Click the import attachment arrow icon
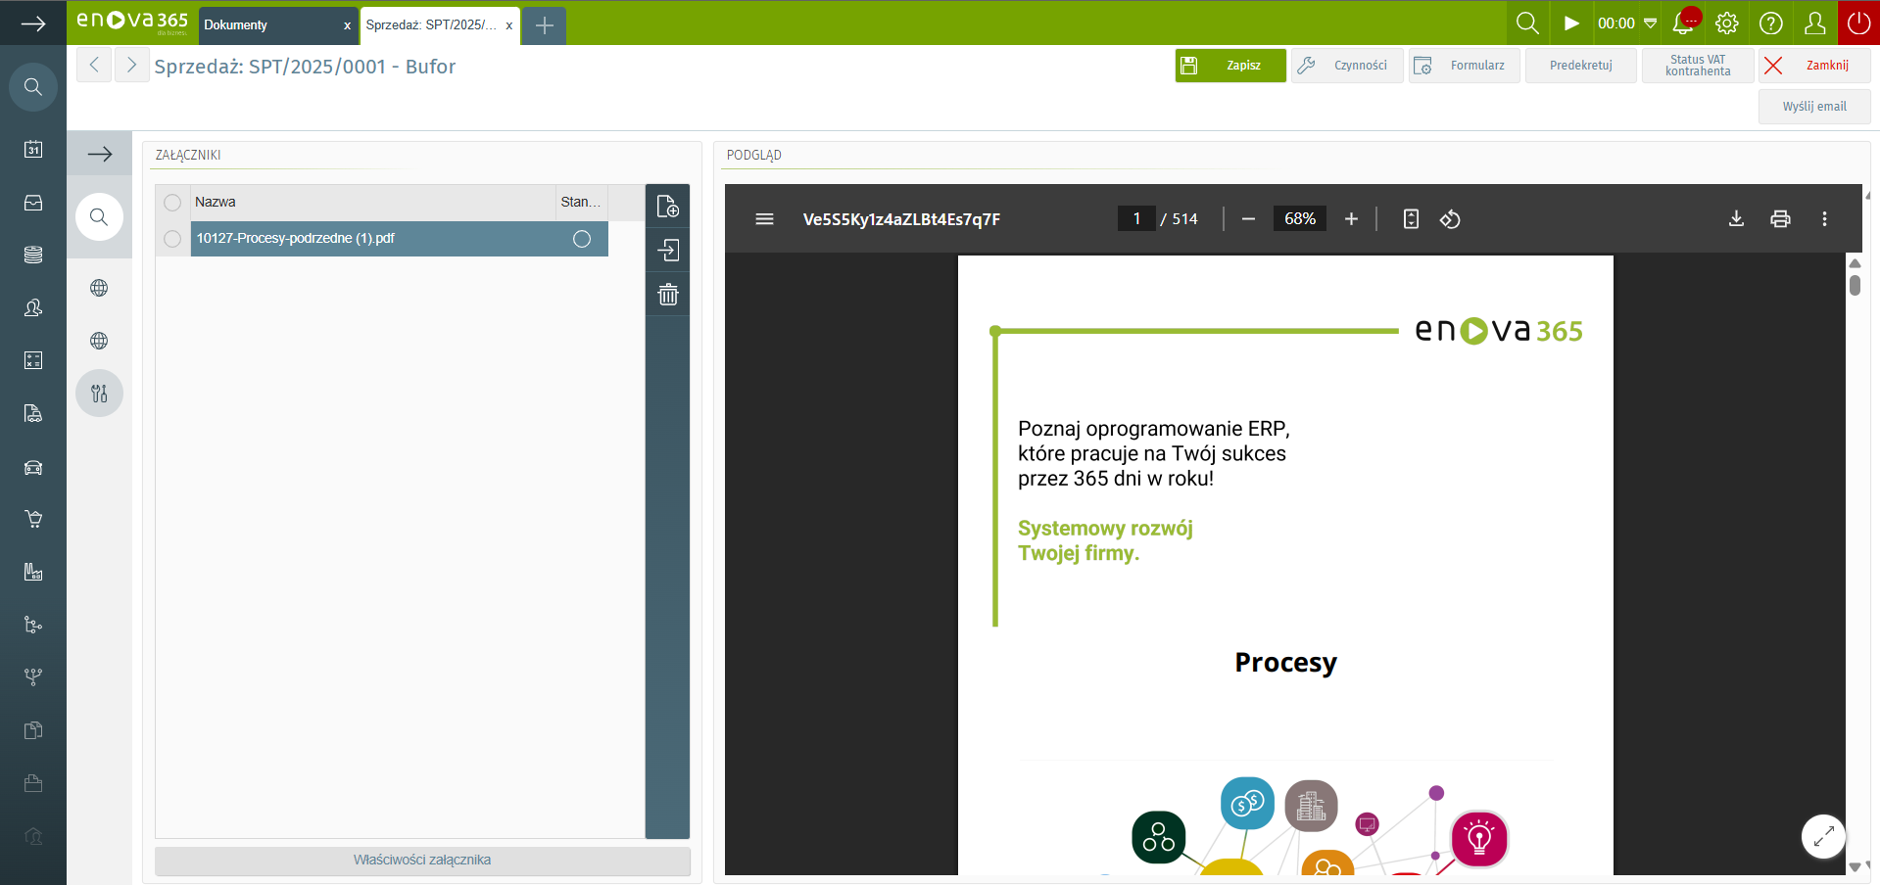 point(668,251)
